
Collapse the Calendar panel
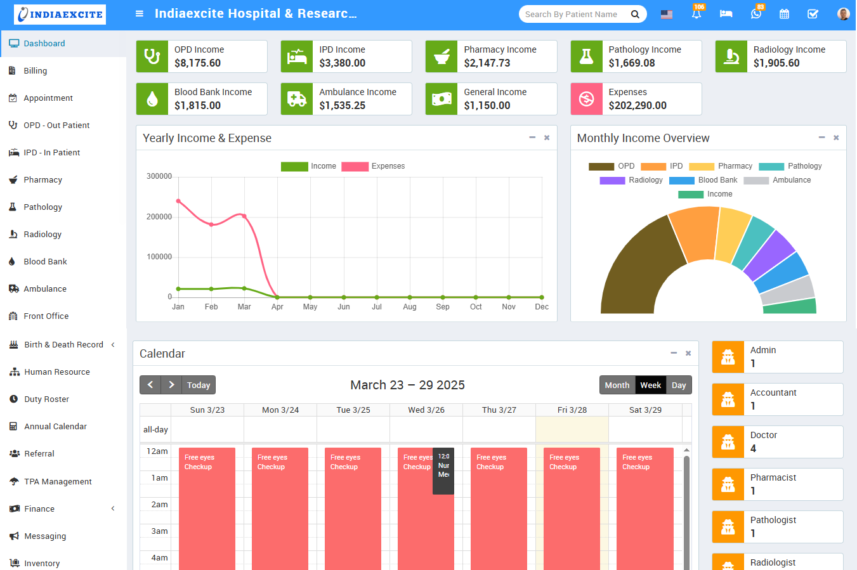[x=674, y=353]
